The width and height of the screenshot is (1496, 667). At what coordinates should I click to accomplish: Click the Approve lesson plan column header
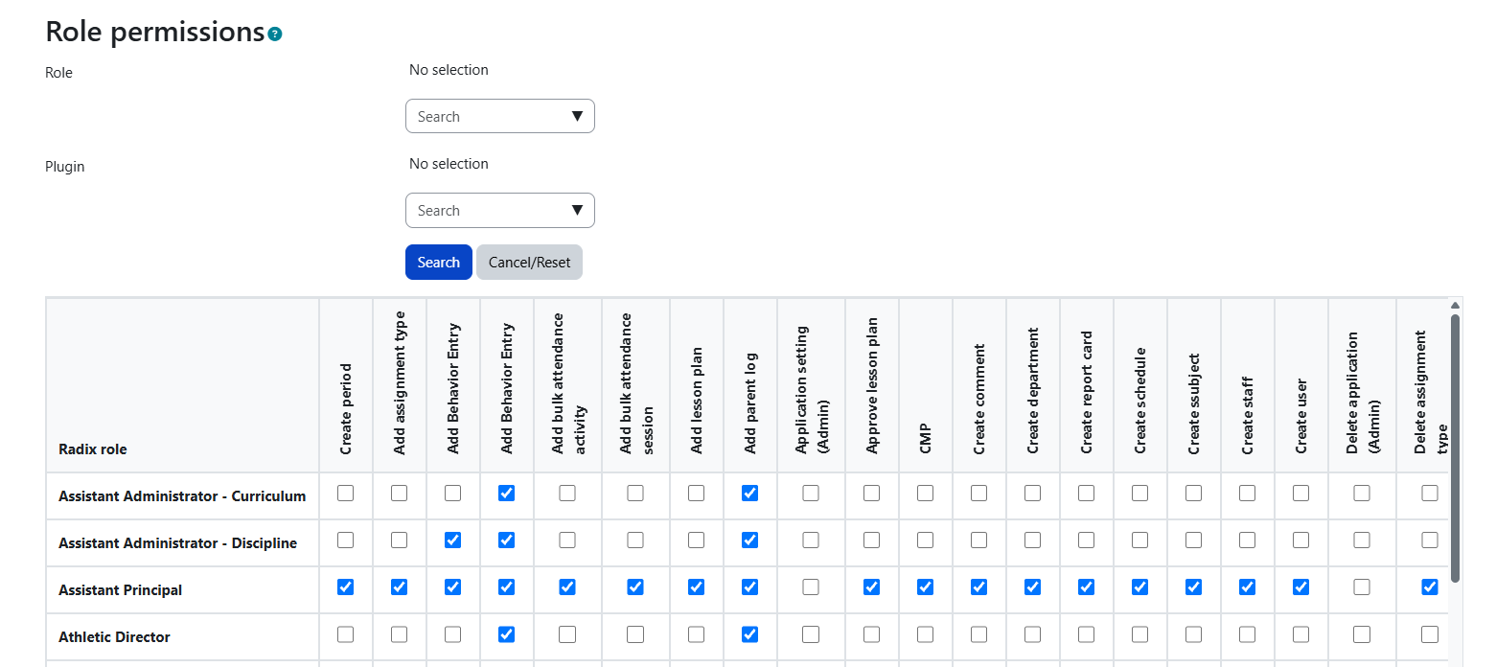(871, 386)
